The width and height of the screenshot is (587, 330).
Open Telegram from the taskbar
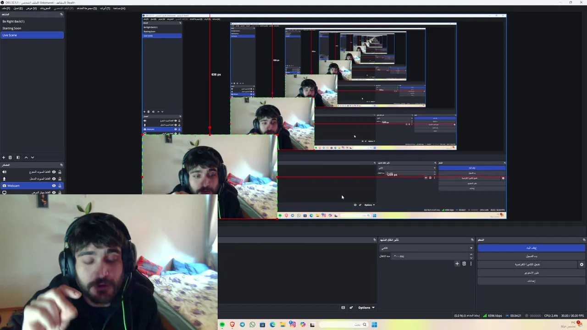[242, 324]
